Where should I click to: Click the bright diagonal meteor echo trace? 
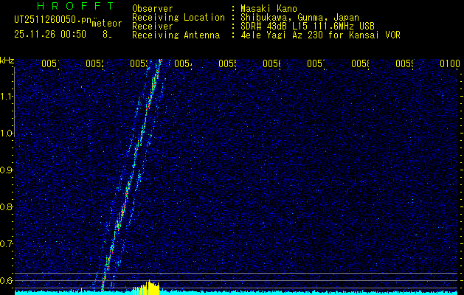tap(131, 175)
